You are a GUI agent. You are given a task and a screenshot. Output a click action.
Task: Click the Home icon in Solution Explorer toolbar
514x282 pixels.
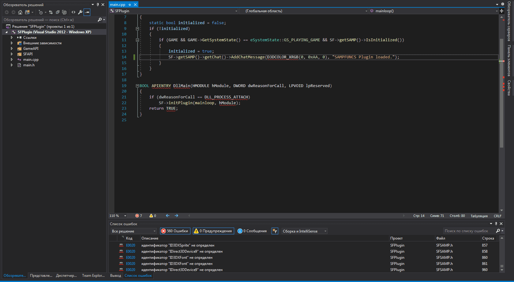pos(20,12)
